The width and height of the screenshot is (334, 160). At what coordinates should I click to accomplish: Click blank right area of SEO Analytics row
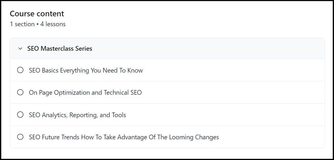248,115
